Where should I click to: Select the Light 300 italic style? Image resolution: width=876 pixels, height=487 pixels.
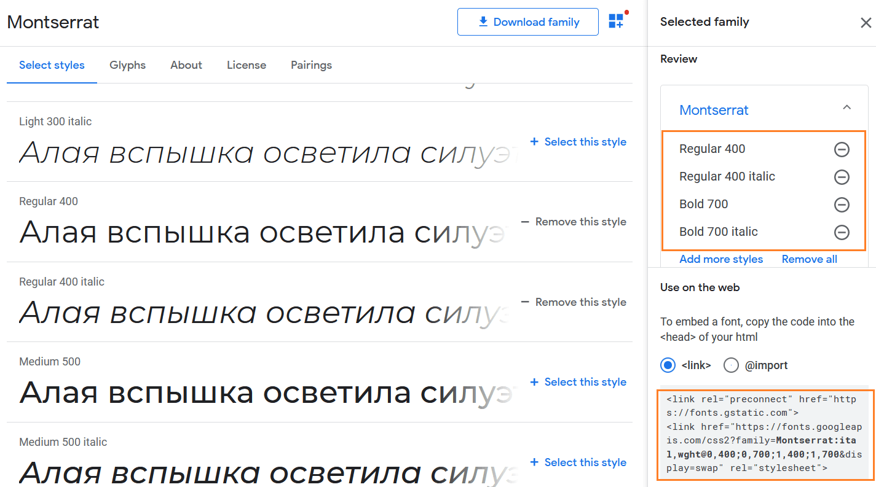pyautogui.click(x=578, y=142)
